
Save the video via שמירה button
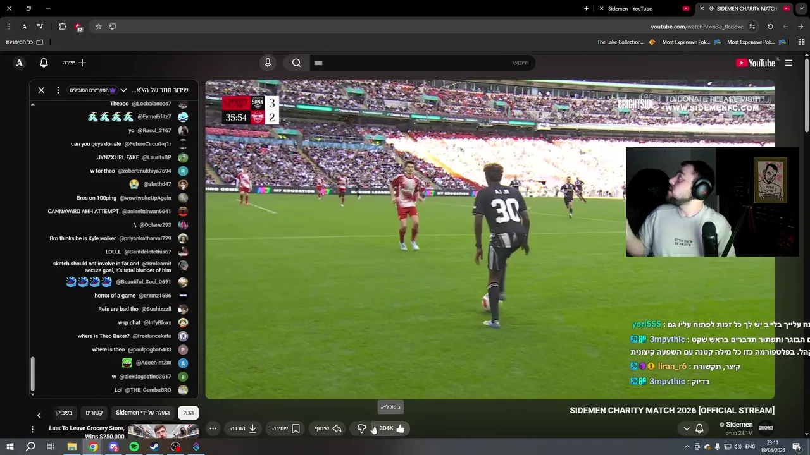tap(286, 428)
